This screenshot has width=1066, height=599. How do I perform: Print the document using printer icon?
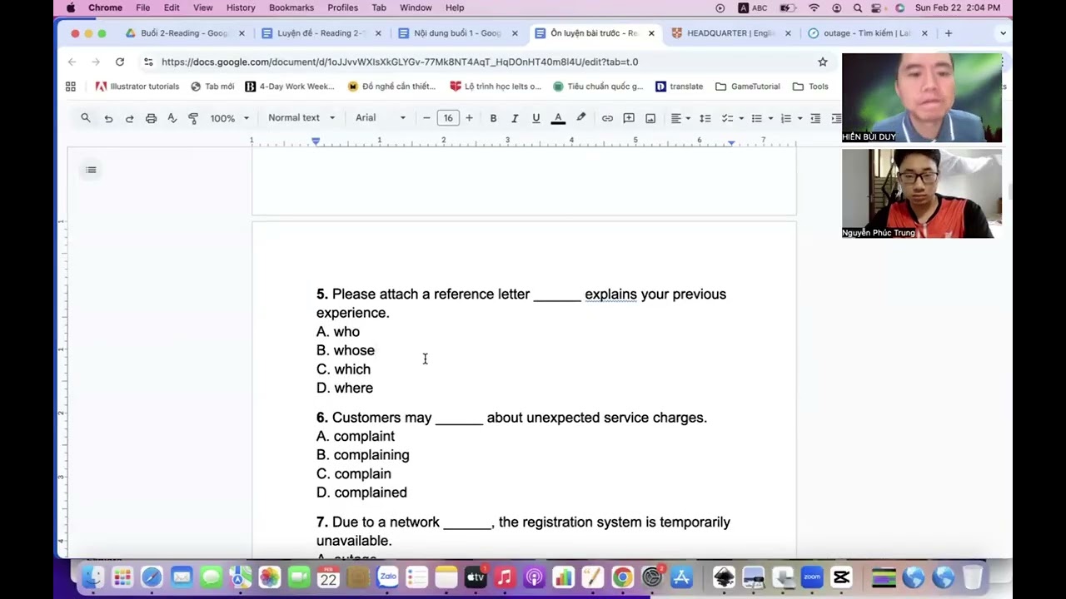tap(151, 118)
